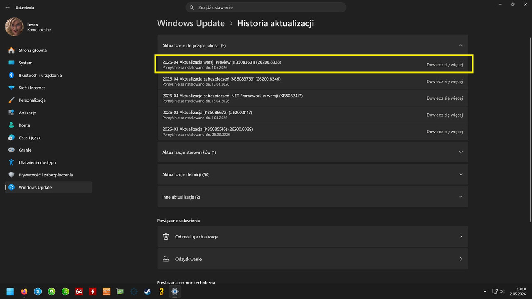
Task: Click the Windows Update breadcrumb in the heading
Action: (191, 23)
